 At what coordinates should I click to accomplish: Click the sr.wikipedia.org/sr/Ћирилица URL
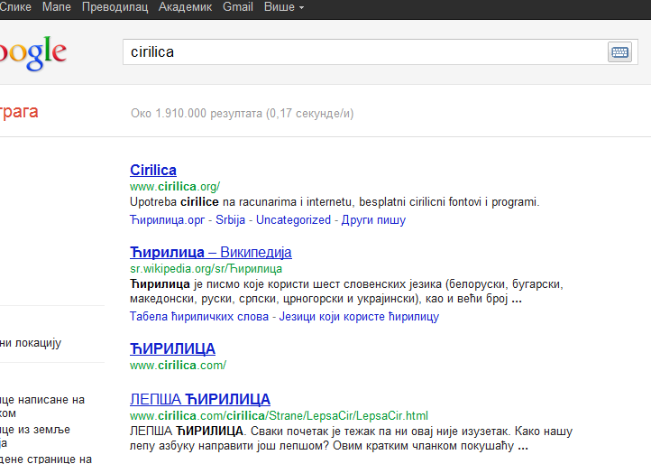206,269
